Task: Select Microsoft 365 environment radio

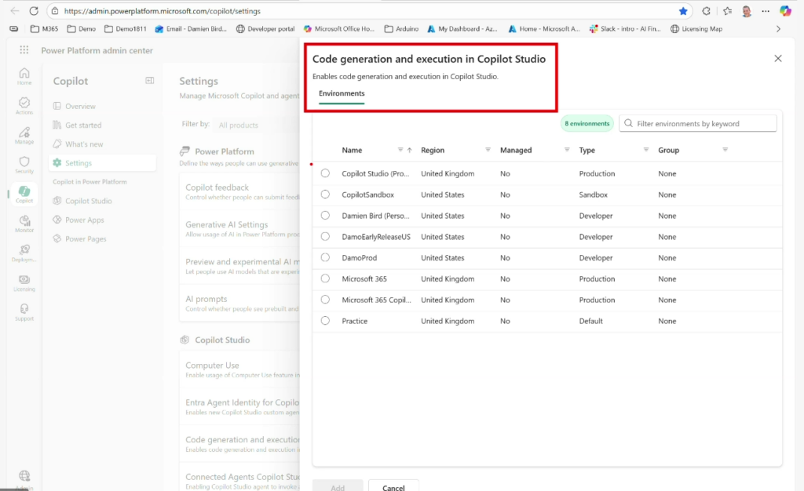Action: click(x=325, y=278)
